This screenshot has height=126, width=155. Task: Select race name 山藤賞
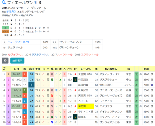pos(82,117)
